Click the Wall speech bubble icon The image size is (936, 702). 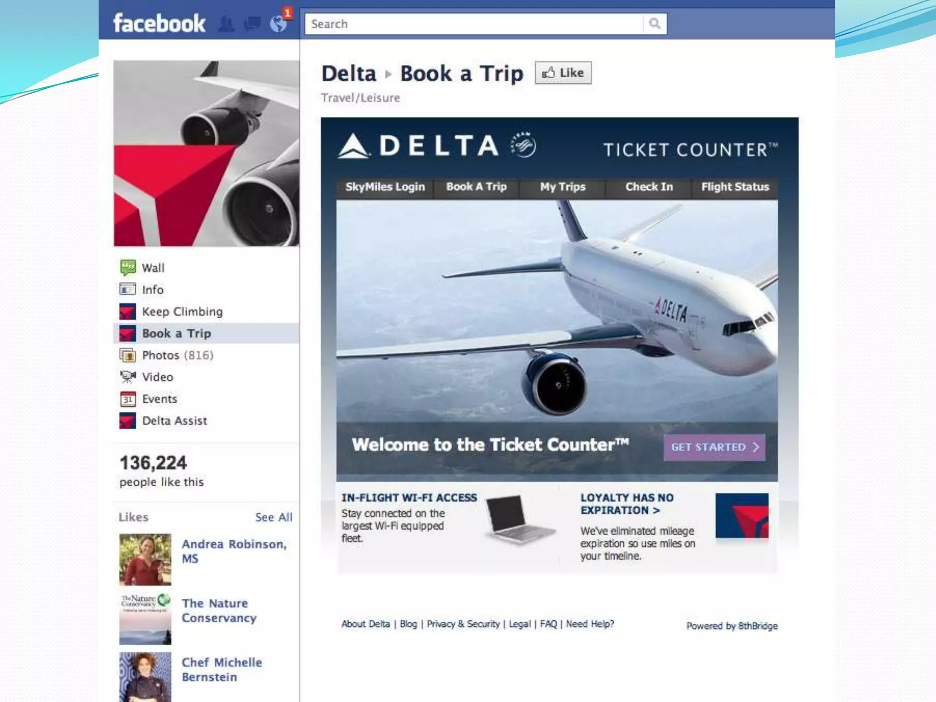coord(128,268)
